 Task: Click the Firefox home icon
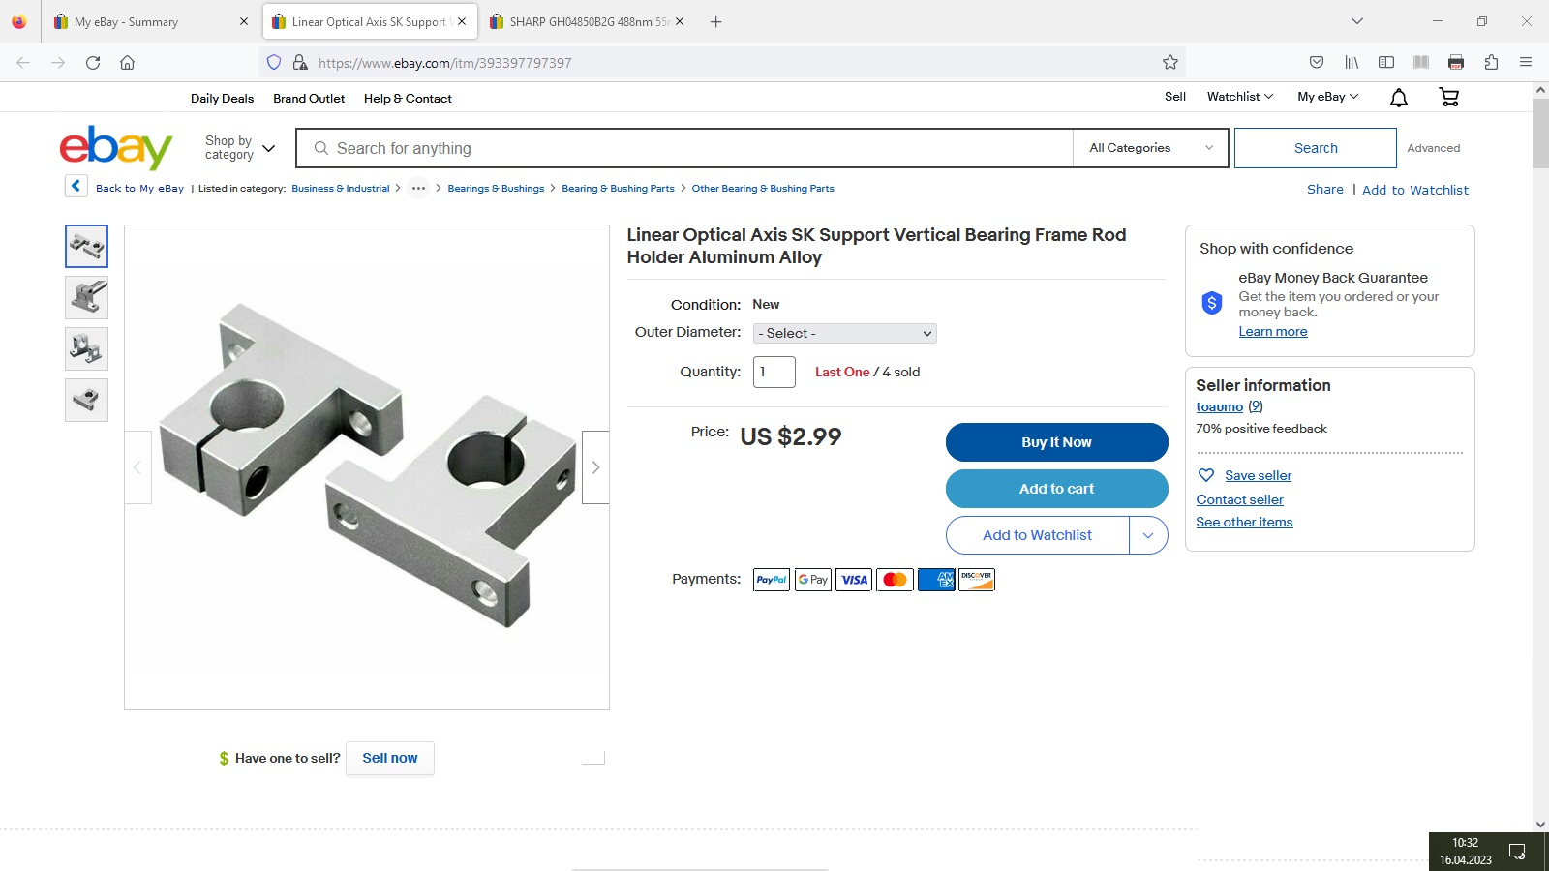pos(127,62)
